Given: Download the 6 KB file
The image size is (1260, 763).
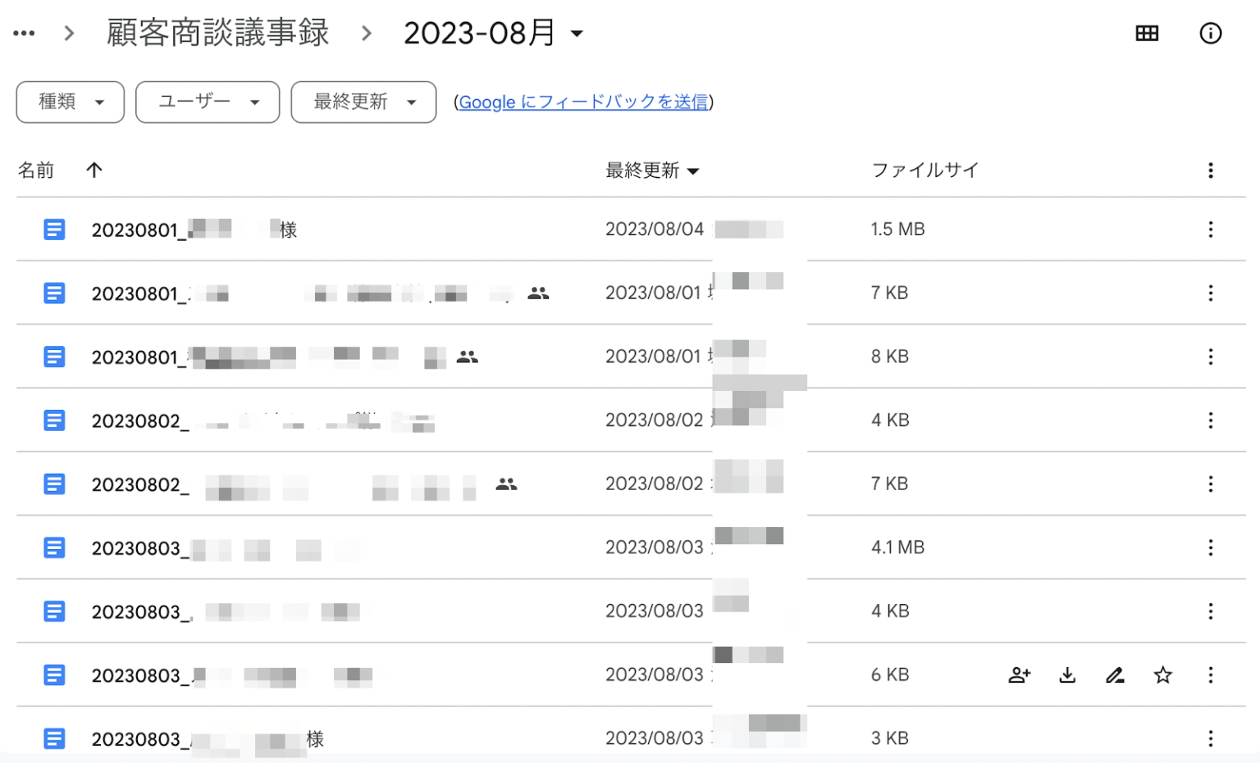Looking at the screenshot, I should coord(1067,675).
